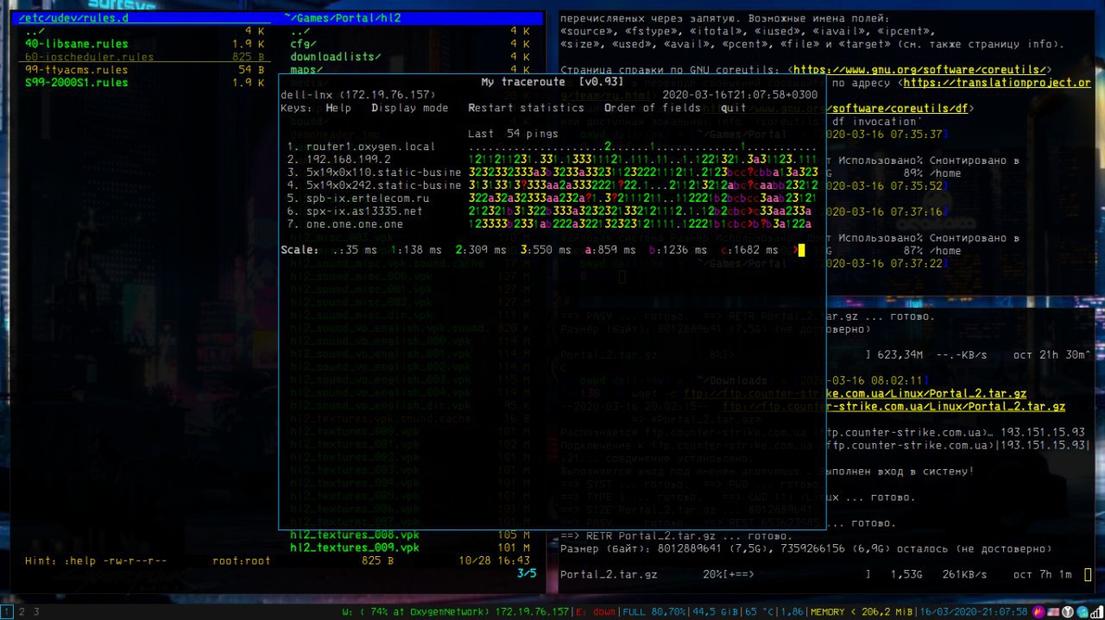Image resolution: width=1105 pixels, height=620 pixels.
Task: Click the 3:550 ms scale legend entry
Action: click(546, 250)
